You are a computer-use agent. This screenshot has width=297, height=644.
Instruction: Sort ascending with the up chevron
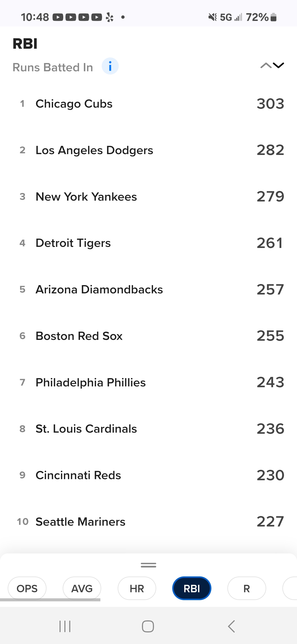[266, 66]
